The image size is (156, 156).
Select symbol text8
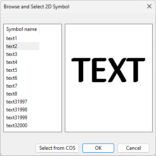[22, 94]
